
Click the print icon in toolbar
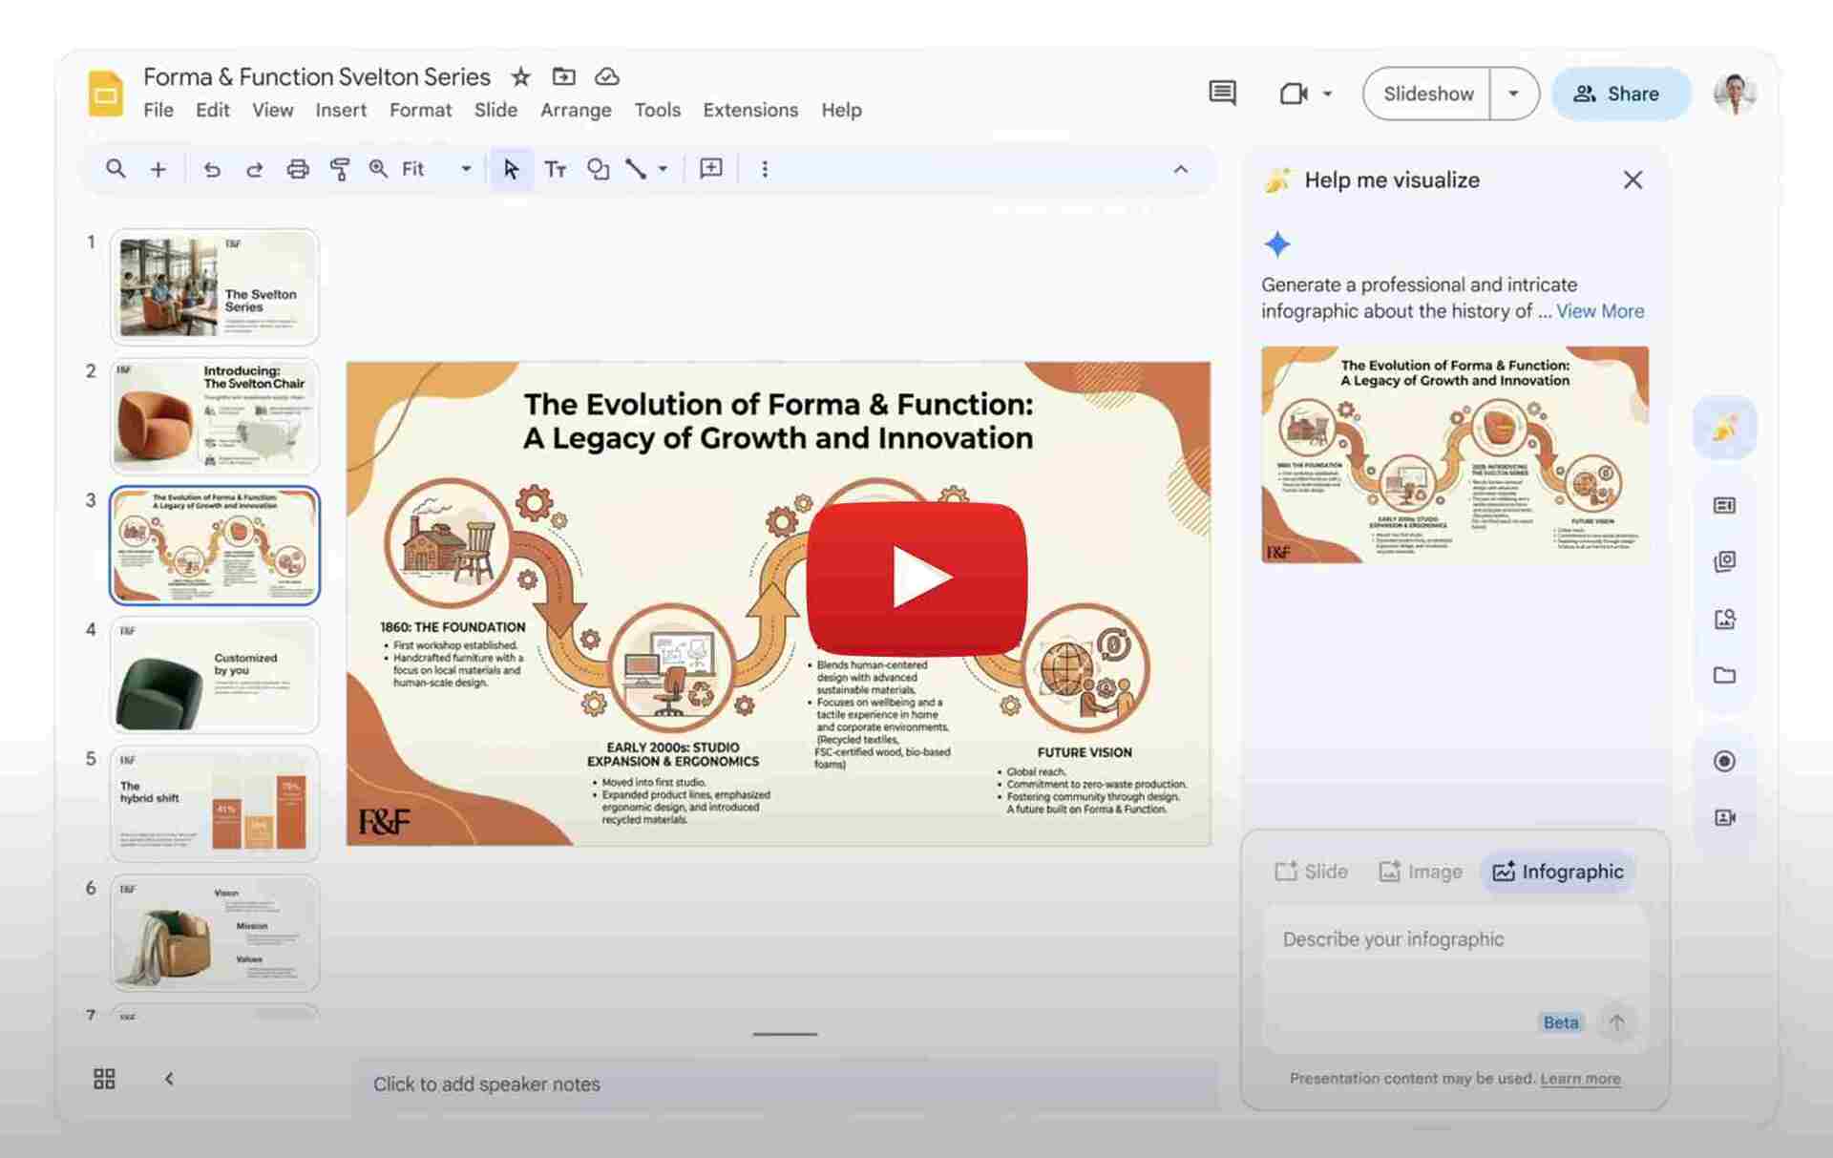coord(297,169)
